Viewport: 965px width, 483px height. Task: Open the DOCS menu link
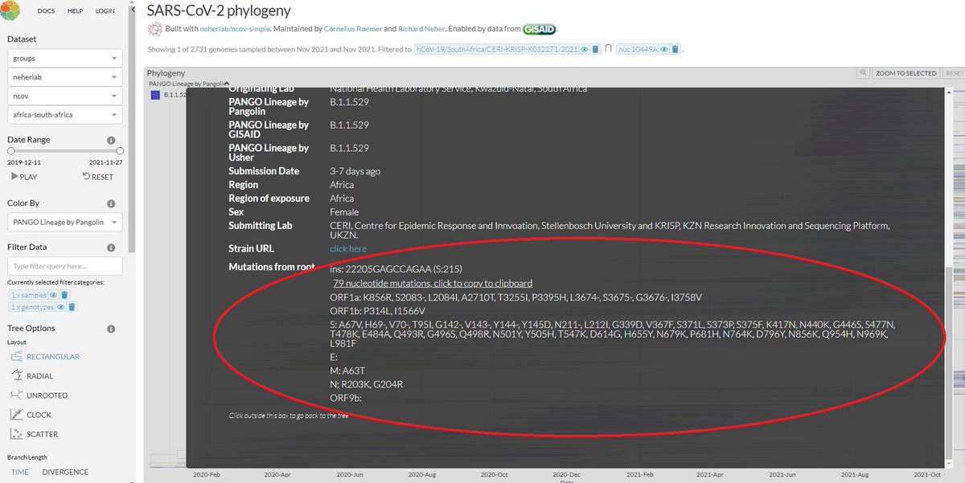point(47,11)
